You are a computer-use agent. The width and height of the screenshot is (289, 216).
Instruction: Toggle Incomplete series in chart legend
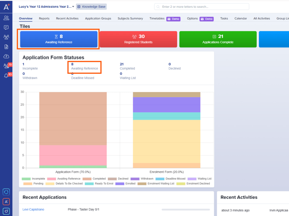tap(33, 179)
